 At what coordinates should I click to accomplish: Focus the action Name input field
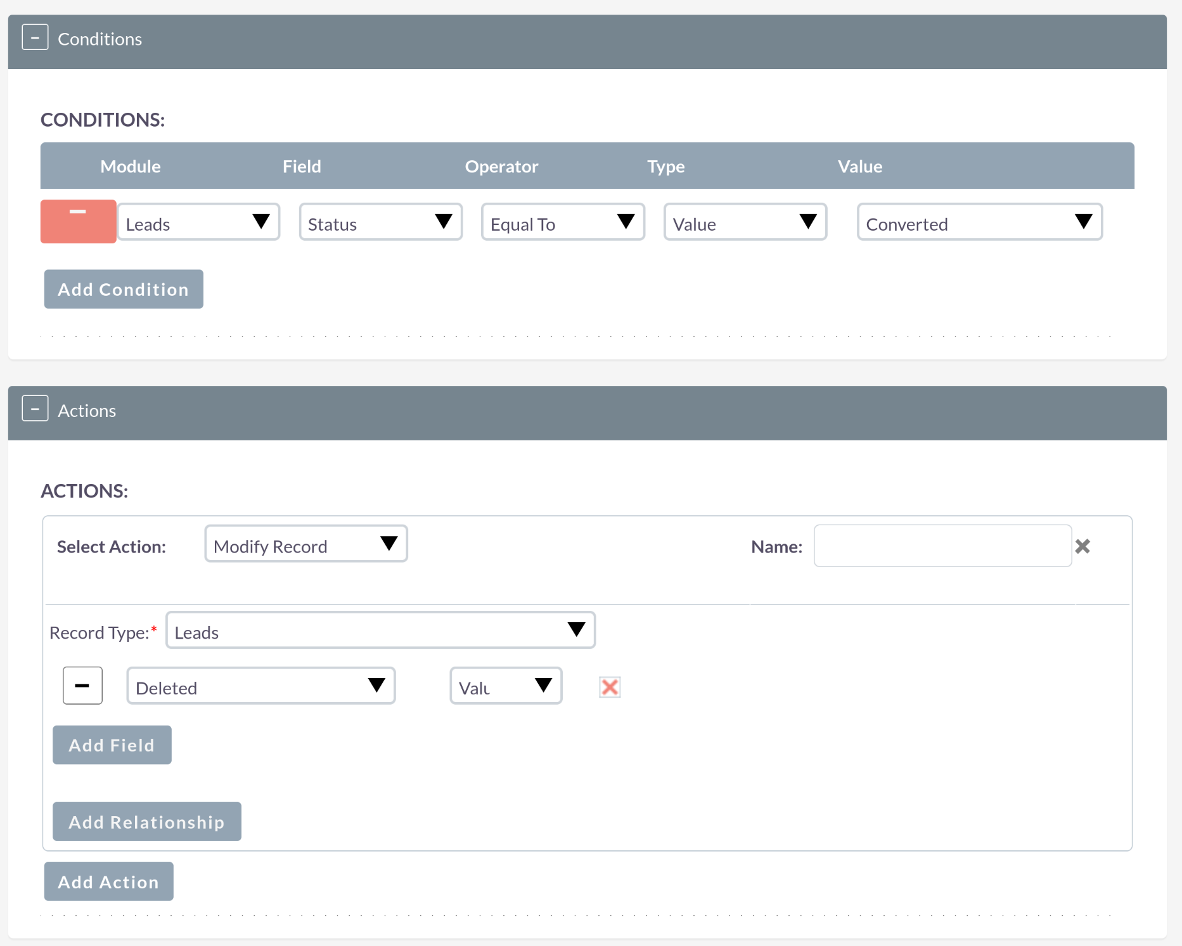(942, 546)
